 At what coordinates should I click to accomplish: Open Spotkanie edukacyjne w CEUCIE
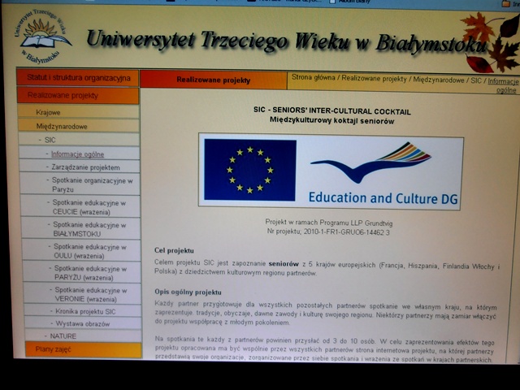click(x=89, y=206)
